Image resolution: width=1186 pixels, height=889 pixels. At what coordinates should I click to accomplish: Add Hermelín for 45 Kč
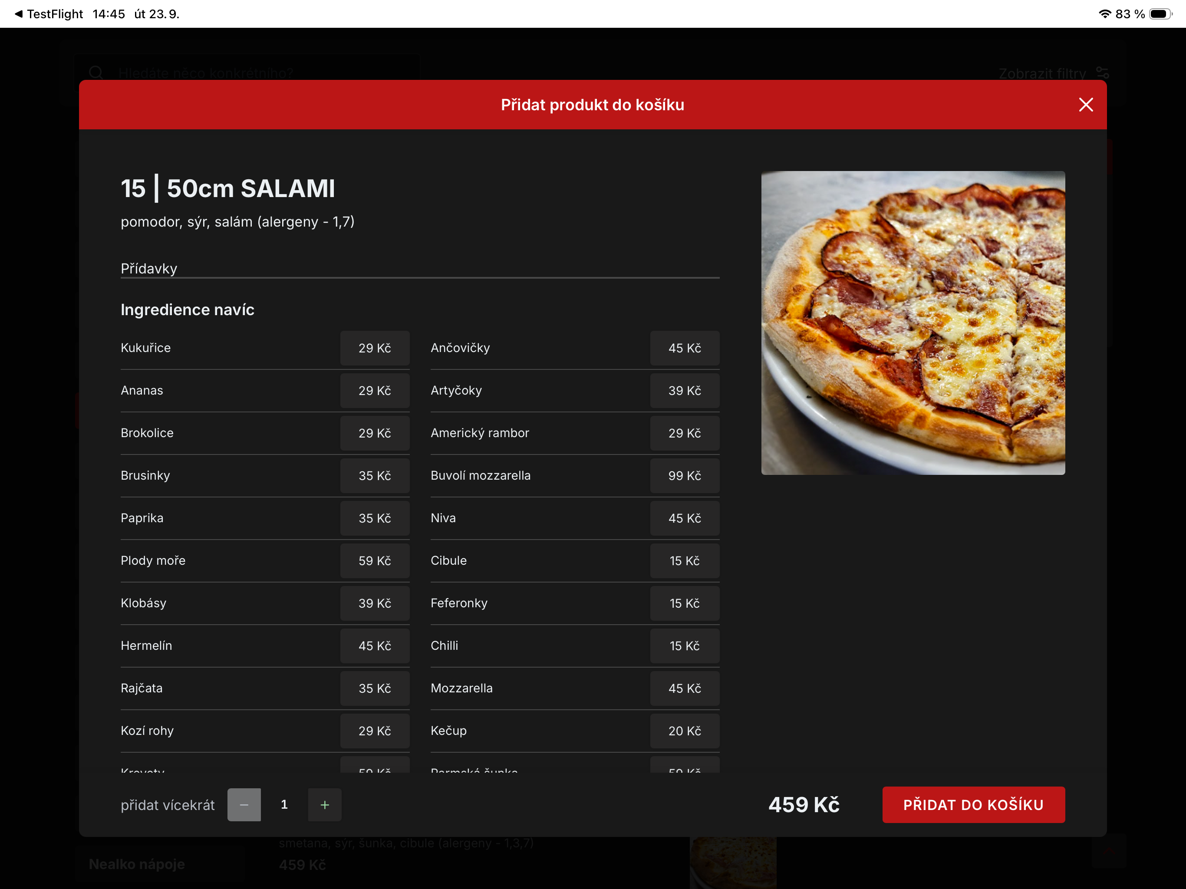pos(375,645)
